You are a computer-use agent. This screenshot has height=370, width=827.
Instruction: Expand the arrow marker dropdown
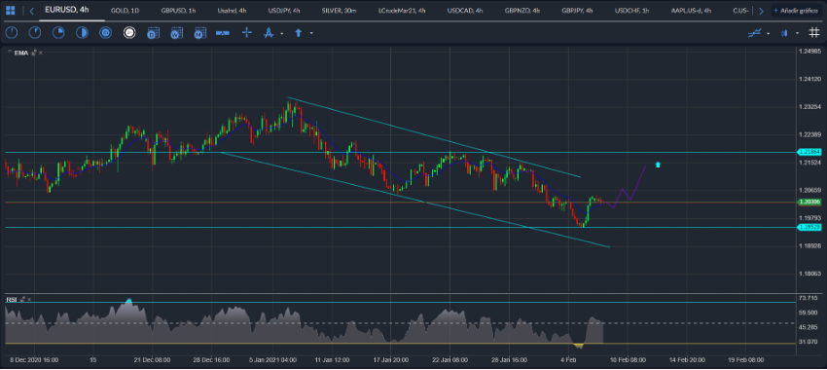(311, 33)
